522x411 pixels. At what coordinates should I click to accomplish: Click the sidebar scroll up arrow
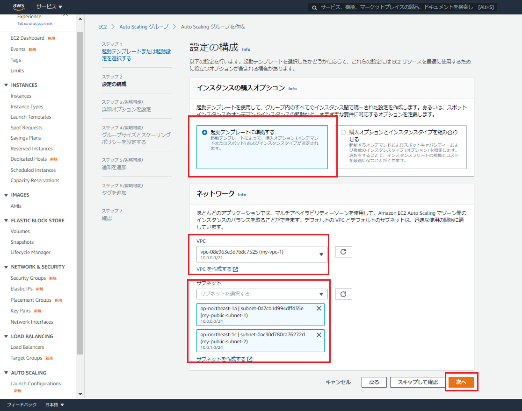coord(80,19)
